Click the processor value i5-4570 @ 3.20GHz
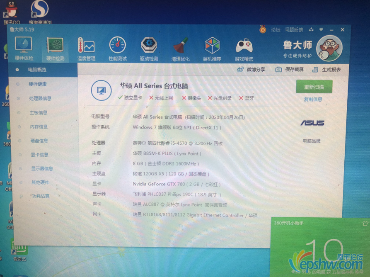This screenshot has width=370, height=277. [177, 143]
